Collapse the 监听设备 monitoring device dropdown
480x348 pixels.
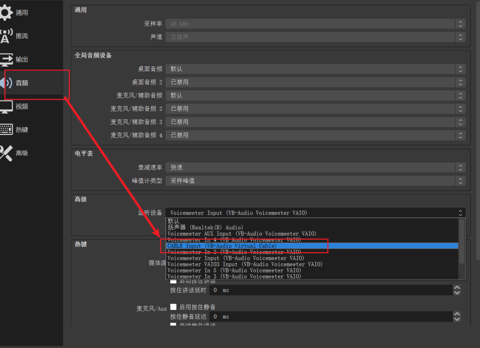pos(315,213)
